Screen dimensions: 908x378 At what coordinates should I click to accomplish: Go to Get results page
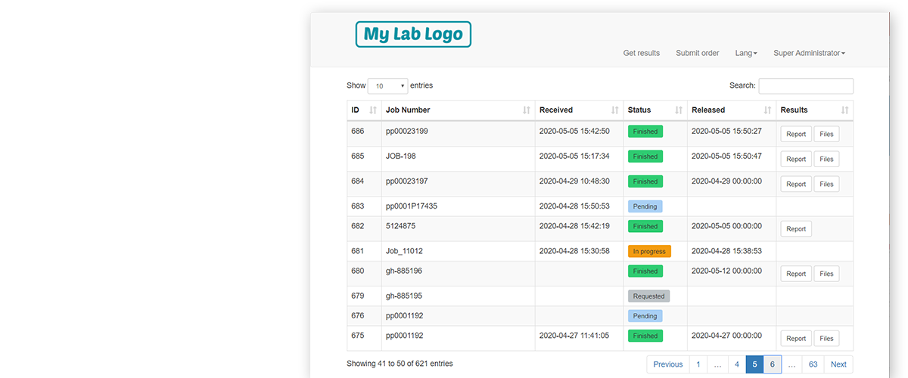tap(642, 53)
